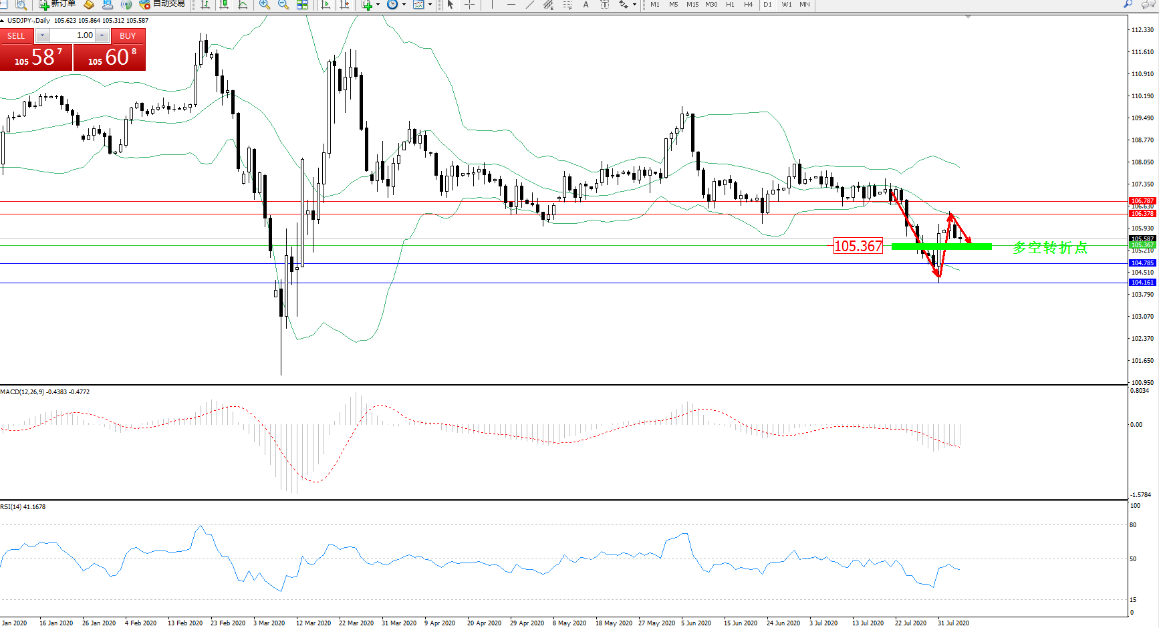Select the cursor arrow tool
The height and width of the screenshot is (628, 1159).
(x=450, y=4)
